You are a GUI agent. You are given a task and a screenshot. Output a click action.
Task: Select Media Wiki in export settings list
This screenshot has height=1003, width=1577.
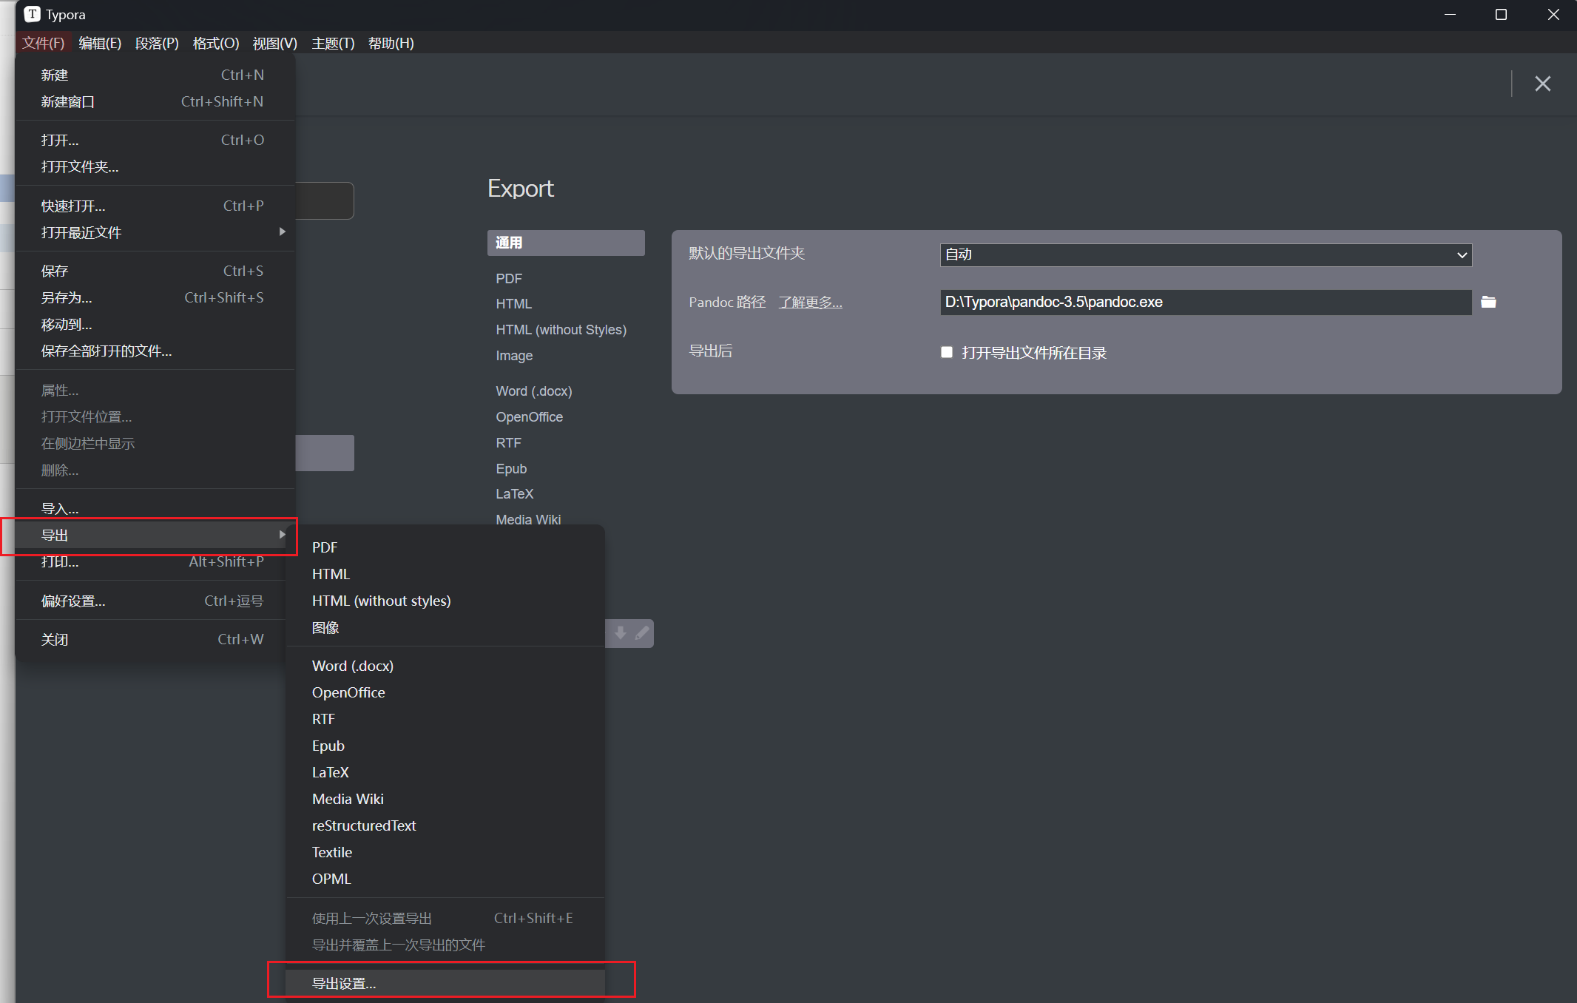529,519
